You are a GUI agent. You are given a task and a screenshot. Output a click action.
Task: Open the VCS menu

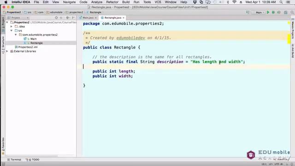158,2
